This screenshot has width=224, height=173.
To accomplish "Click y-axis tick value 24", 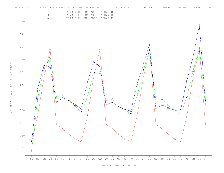I will [x=22, y=85].
